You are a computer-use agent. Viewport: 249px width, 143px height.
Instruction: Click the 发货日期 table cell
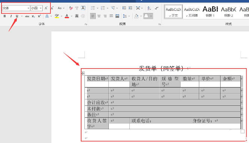click(97, 81)
